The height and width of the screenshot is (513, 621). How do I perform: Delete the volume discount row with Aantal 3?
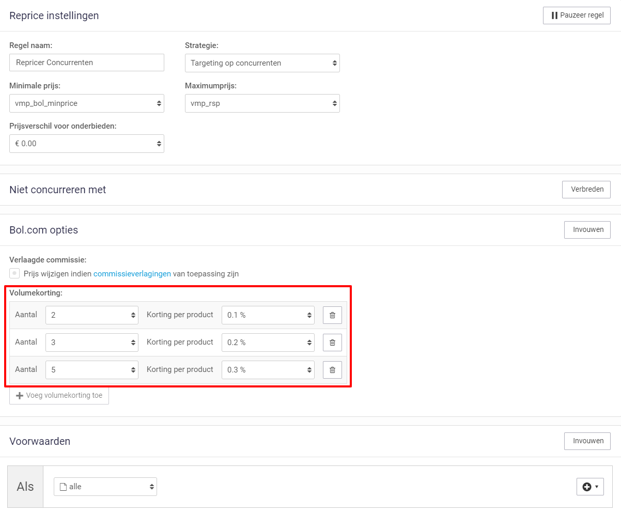click(x=332, y=343)
